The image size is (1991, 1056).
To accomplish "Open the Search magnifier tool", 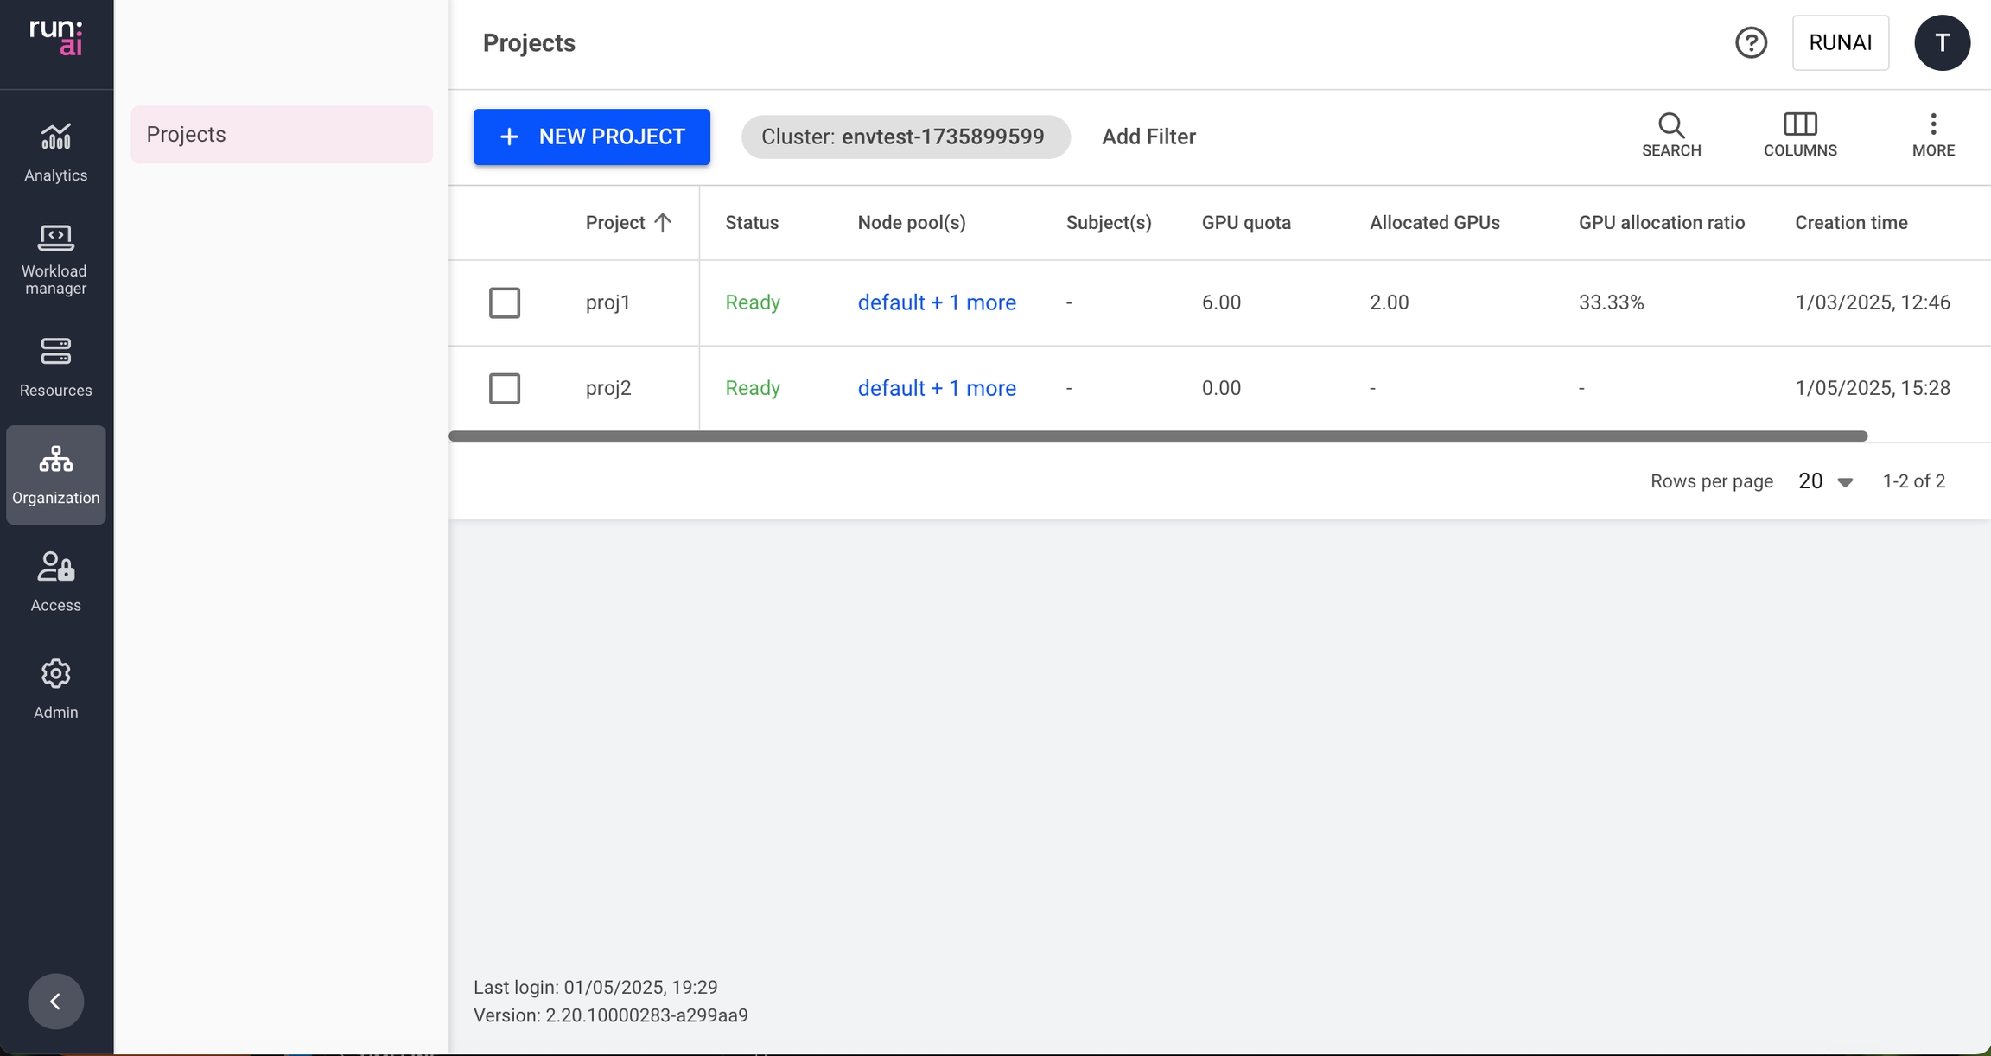I will (1670, 135).
